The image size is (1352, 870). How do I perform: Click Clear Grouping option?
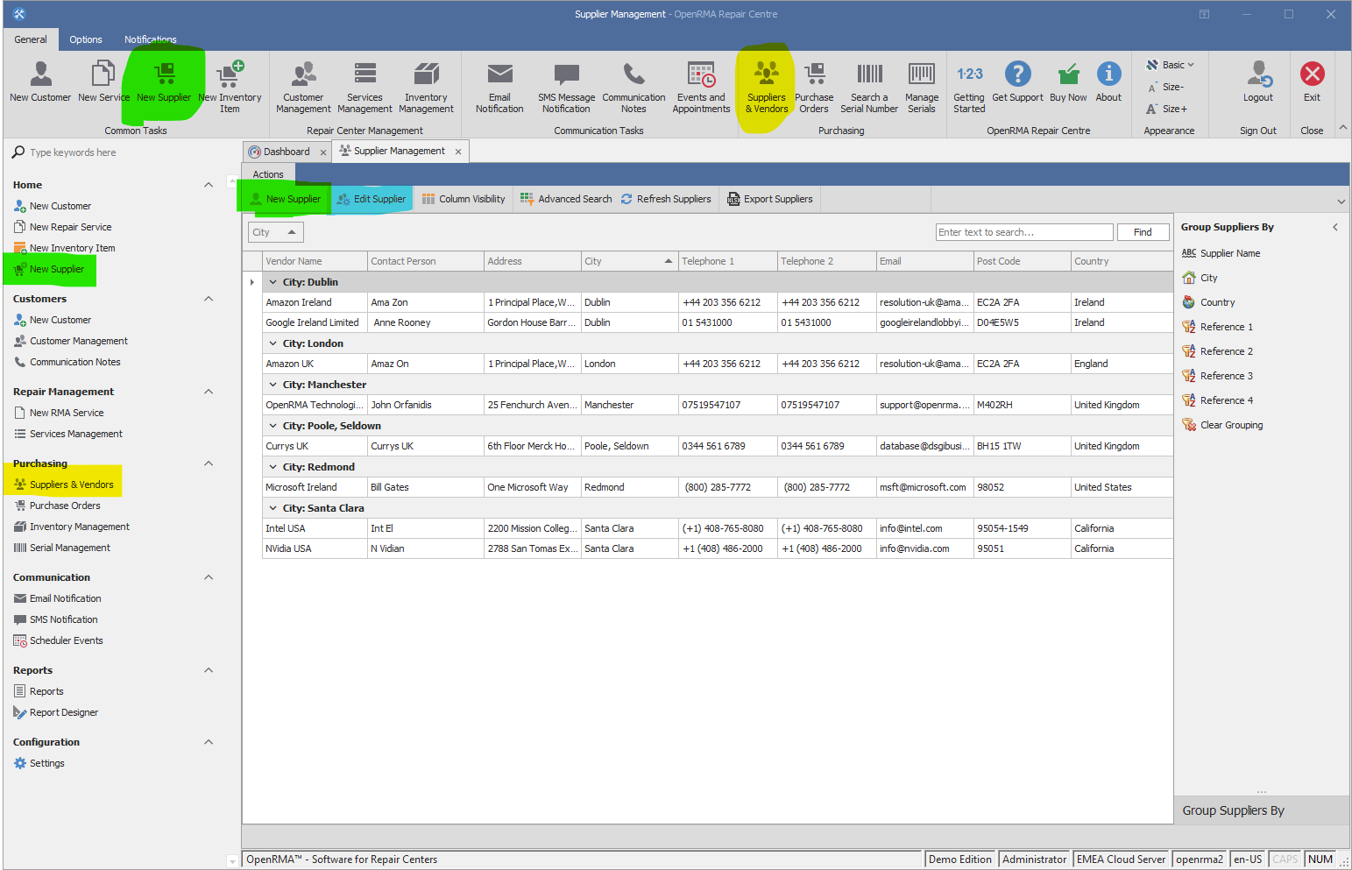coord(1222,425)
